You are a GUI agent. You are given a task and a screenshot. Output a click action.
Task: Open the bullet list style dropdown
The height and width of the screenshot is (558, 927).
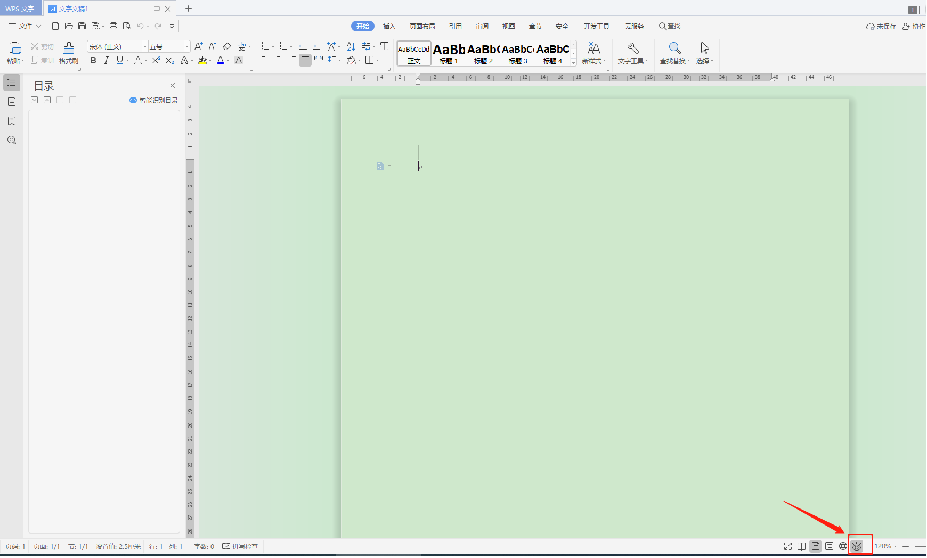273,47
